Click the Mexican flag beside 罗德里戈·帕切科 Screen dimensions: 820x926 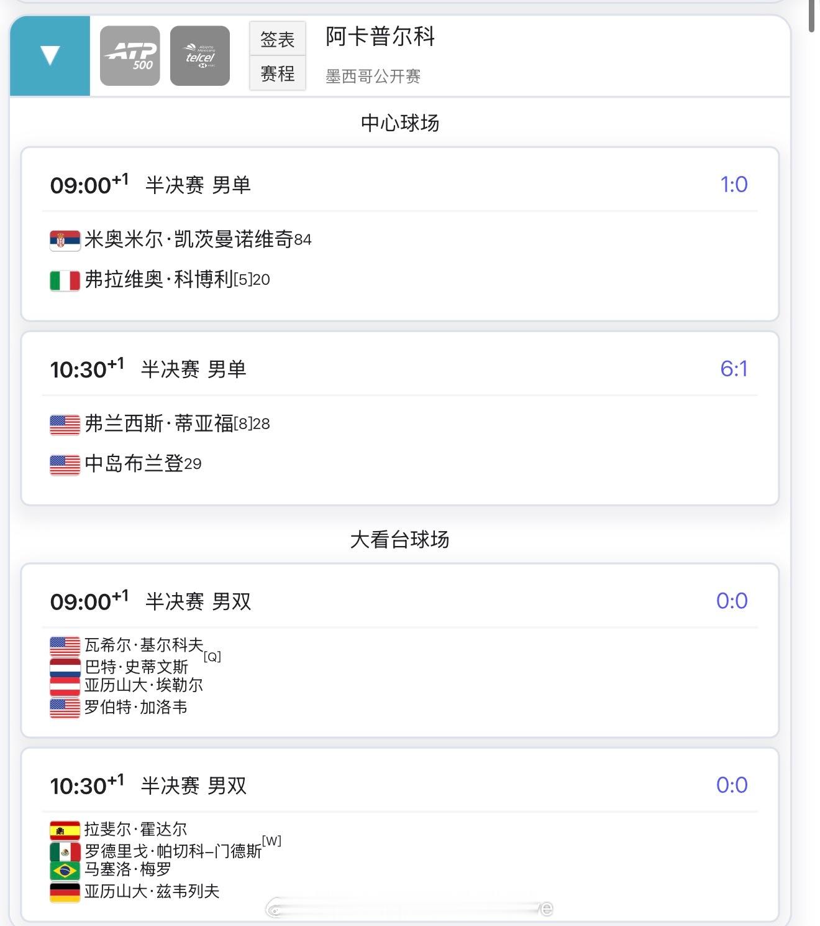65,851
